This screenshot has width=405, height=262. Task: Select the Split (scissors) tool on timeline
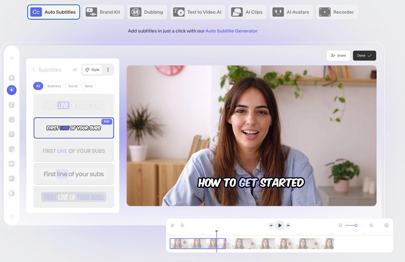point(172,225)
